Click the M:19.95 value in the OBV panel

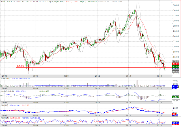(x=26, y=105)
